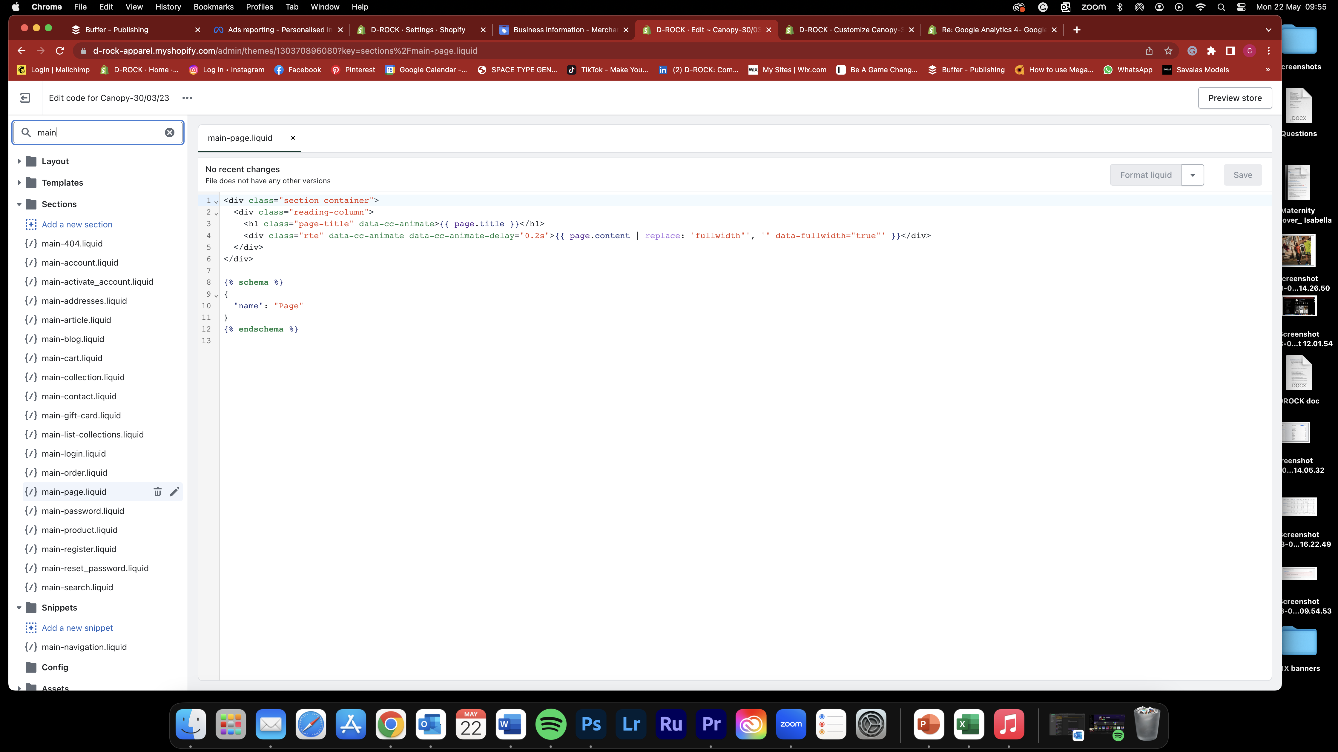
Task: Open the Bookmarks menu in the menu bar
Action: 213,7
